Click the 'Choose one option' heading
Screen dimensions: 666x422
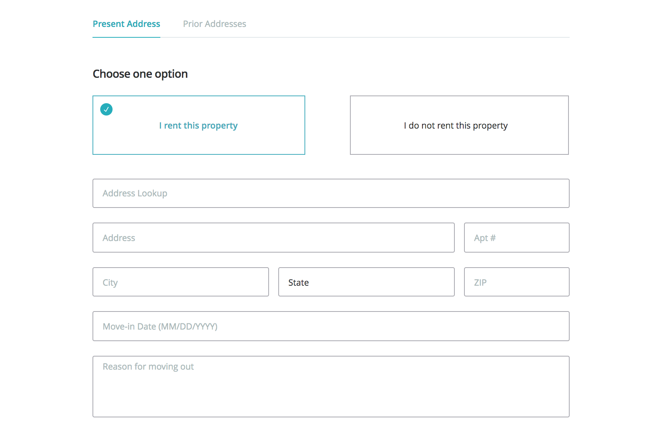[140, 74]
